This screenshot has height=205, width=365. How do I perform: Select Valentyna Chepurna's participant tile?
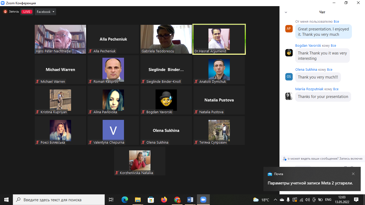click(x=113, y=130)
